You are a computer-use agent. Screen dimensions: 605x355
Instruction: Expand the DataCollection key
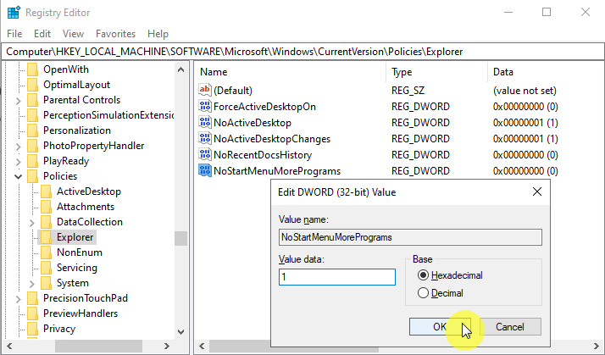click(32, 222)
